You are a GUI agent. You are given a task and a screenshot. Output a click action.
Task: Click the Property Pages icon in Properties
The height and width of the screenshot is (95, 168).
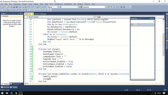click(x=139, y=25)
